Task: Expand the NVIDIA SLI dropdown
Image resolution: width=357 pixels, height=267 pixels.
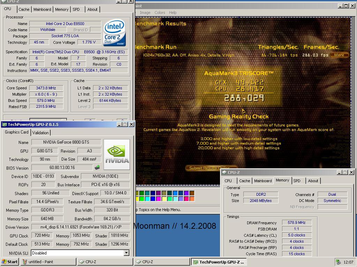Action: 126,253
